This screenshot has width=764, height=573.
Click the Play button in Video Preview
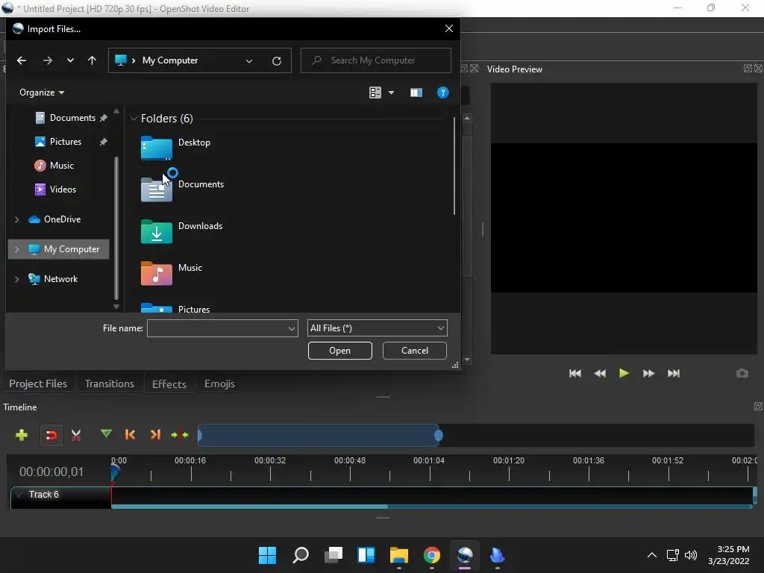click(624, 373)
